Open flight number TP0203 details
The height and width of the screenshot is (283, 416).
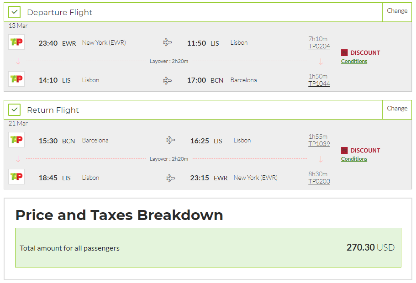(319, 181)
